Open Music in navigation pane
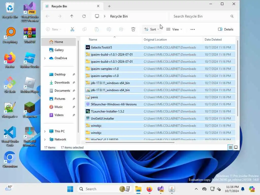This screenshot has width=260, height=195. [59, 107]
